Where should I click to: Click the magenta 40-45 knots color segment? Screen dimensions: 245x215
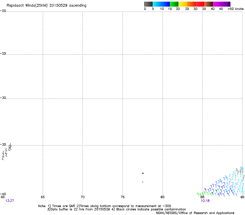[217, 4]
